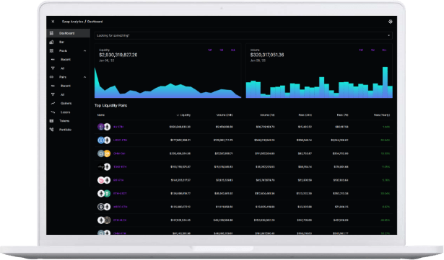Screen dimensions: 444x260
Task: Sort table by the Name column
Action: pyautogui.click(x=101, y=115)
